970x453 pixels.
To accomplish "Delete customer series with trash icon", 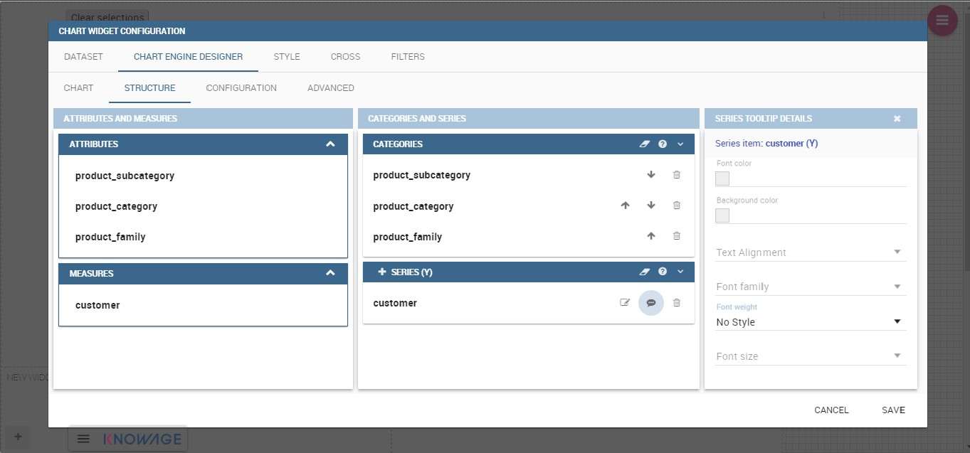I will point(677,303).
